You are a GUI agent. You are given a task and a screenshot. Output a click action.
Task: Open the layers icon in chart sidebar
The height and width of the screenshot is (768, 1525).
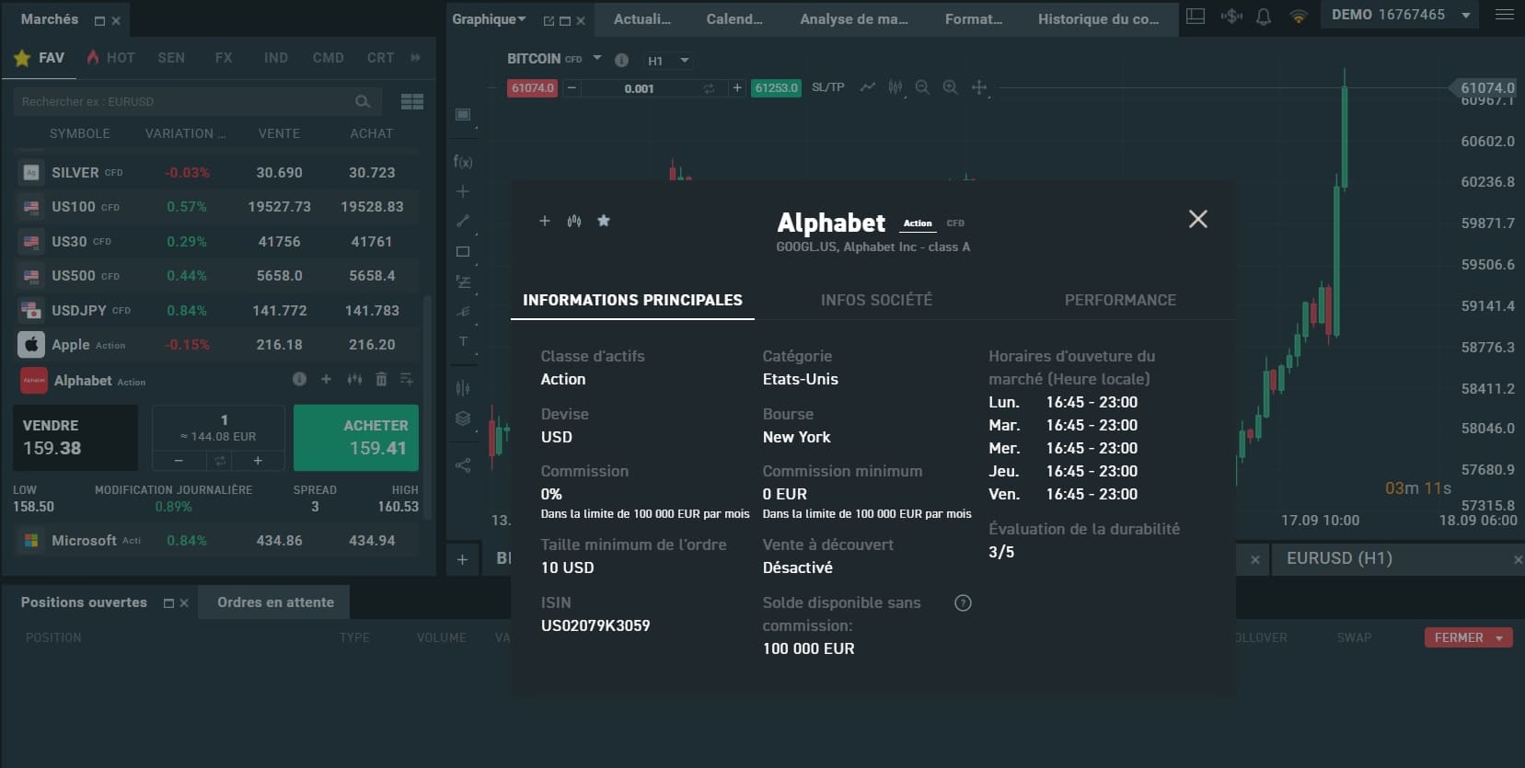click(x=463, y=418)
